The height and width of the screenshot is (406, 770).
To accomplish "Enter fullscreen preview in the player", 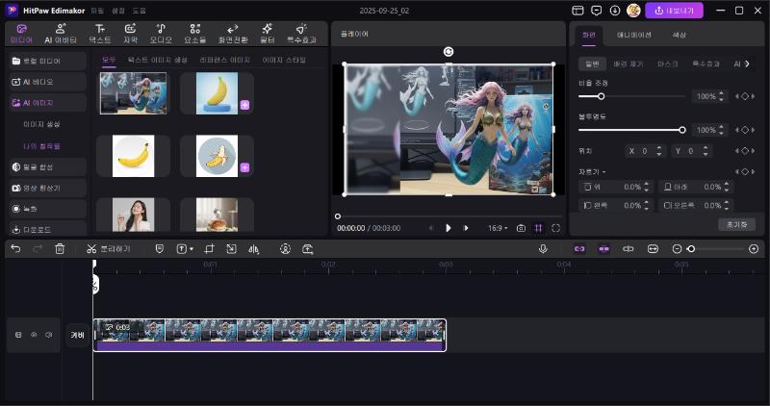I will click(555, 228).
